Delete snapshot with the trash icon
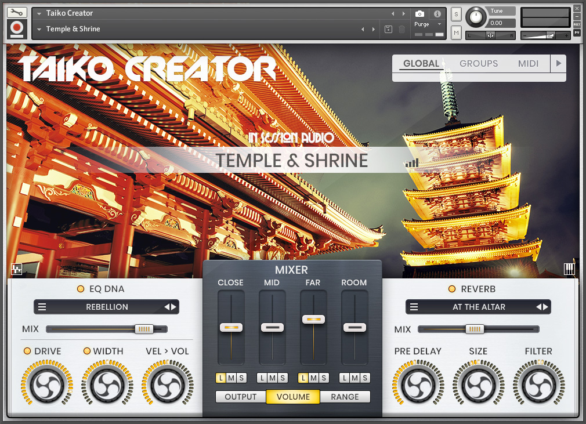The image size is (586, 424). point(401,29)
